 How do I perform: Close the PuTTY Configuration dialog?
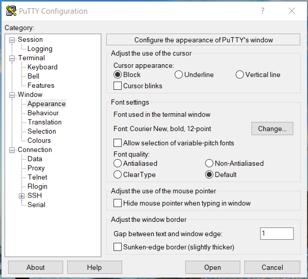[292, 11]
